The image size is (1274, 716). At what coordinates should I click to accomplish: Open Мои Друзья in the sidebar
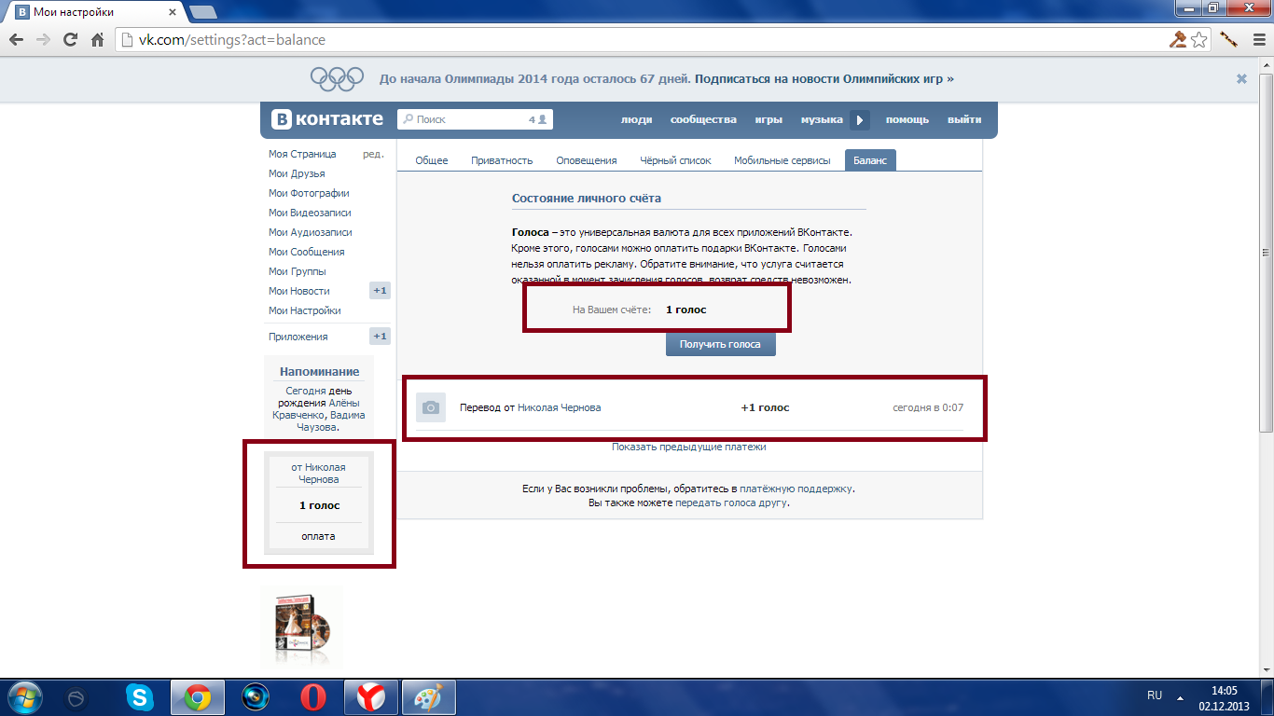297,173
